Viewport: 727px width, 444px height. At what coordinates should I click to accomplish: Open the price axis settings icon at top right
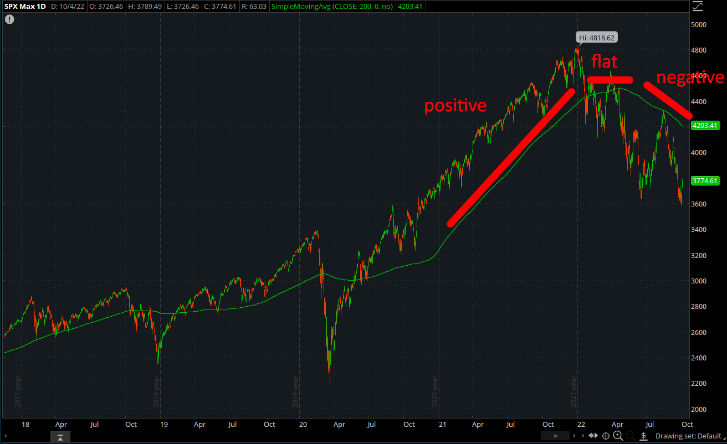[698, 7]
